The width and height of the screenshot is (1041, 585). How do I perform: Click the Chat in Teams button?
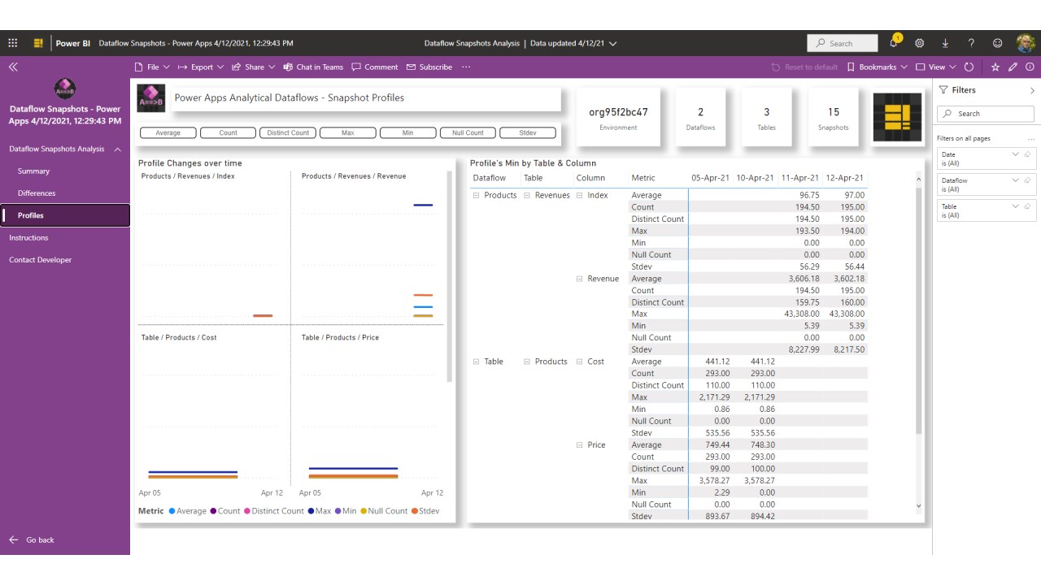[x=313, y=67]
